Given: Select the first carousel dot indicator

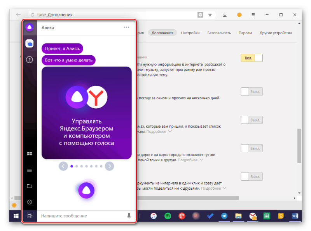Looking at the screenshot, I should (72, 166).
